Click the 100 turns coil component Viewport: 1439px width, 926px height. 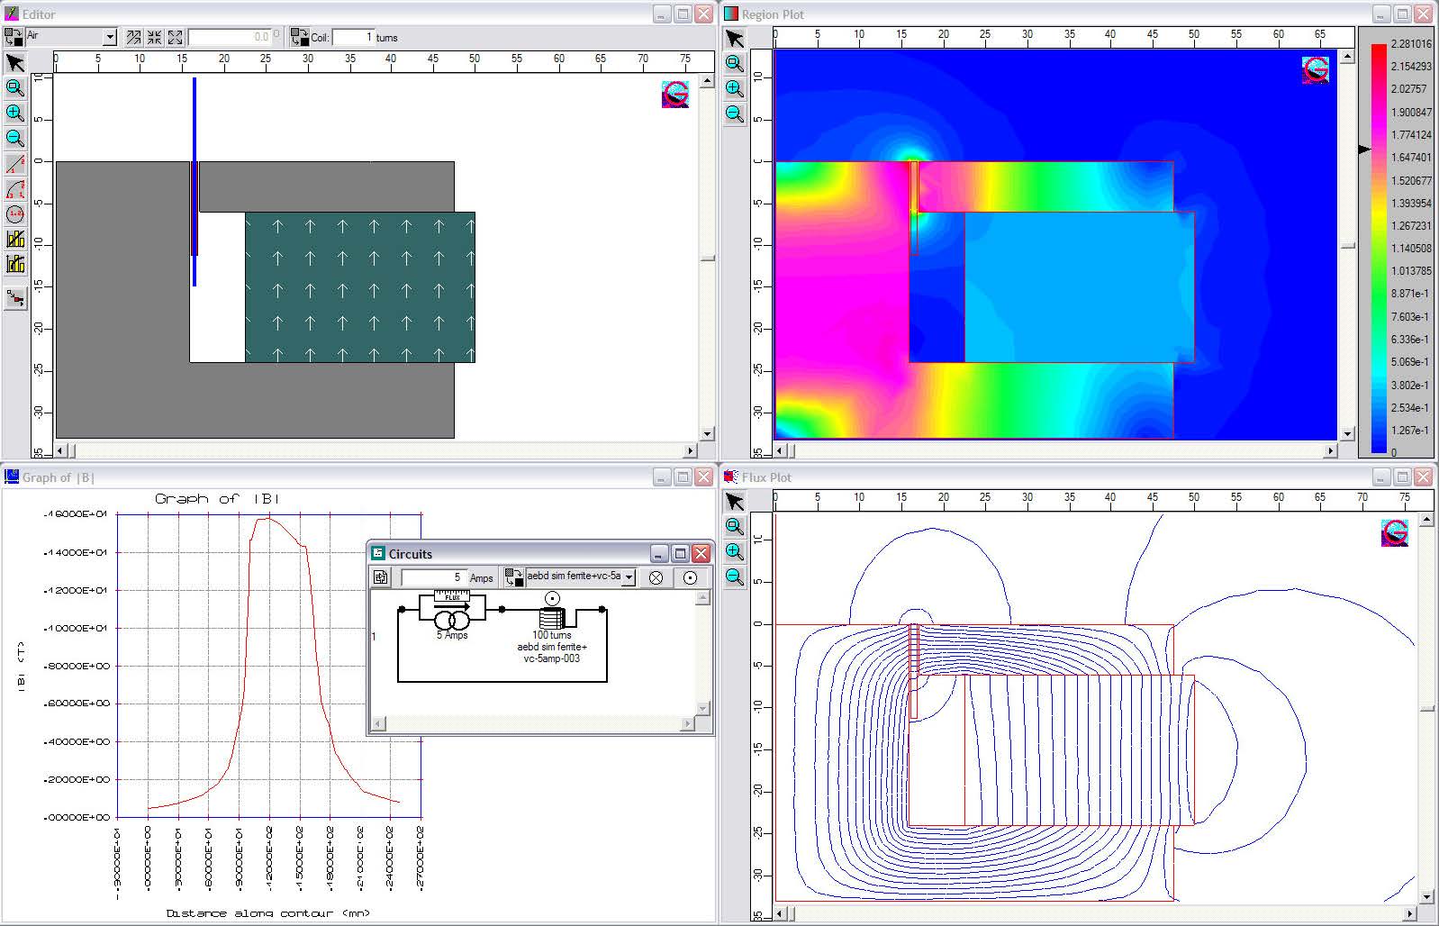(552, 617)
